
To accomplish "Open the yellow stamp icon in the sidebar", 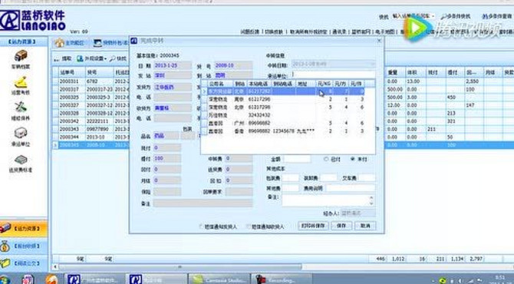I will (21, 81).
